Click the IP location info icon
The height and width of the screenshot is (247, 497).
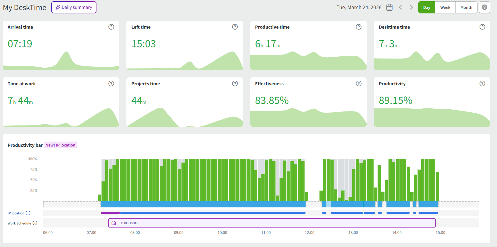[x=28, y=213]
